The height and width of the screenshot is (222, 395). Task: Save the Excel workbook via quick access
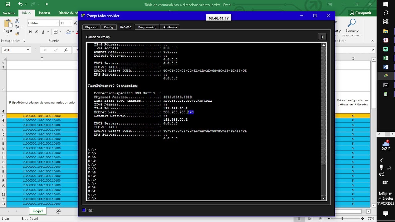click(x=8, y=4)
